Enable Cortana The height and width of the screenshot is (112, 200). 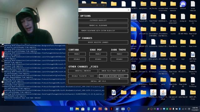(77, 54)
